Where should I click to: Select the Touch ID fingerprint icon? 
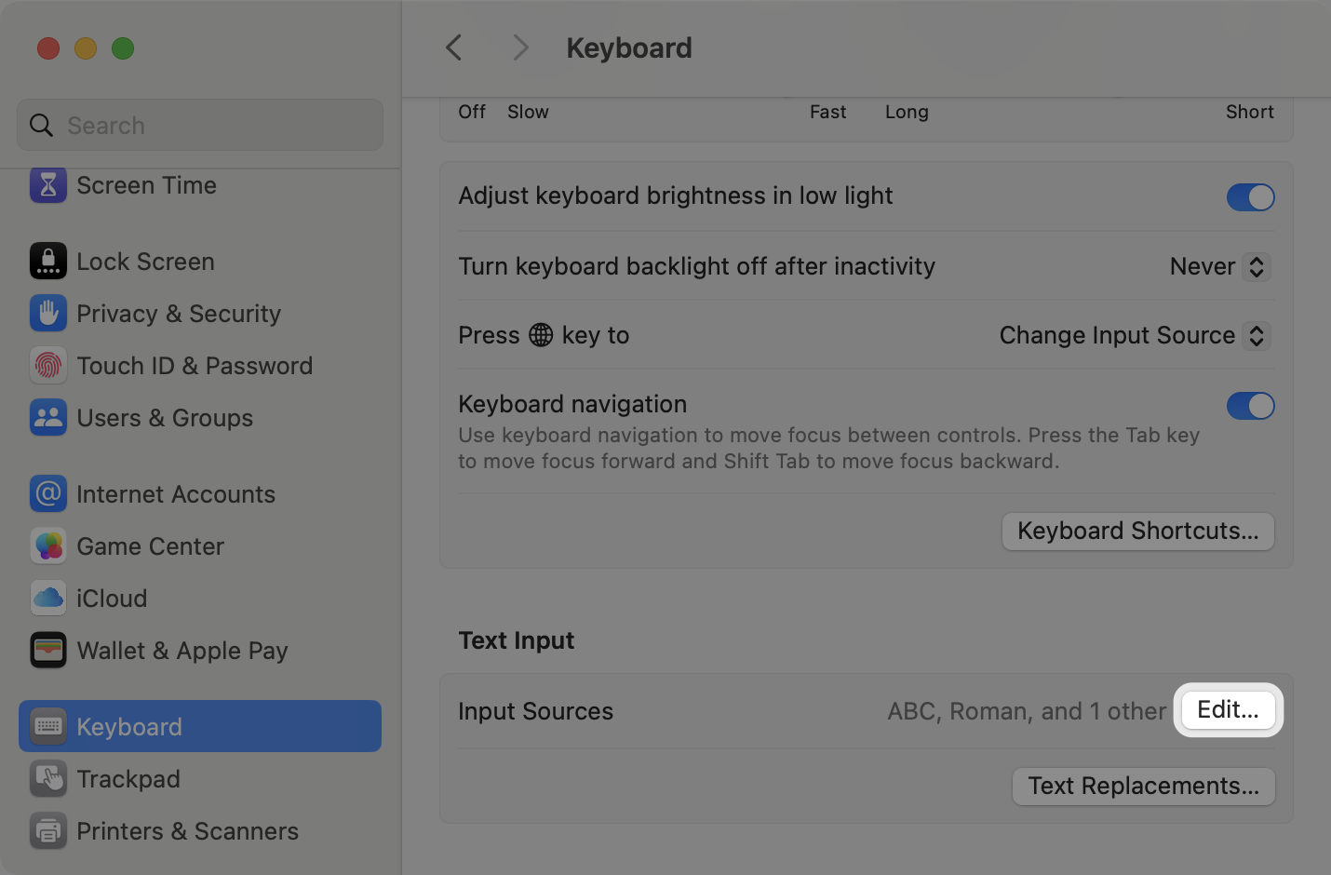click(x=48, y=366)
